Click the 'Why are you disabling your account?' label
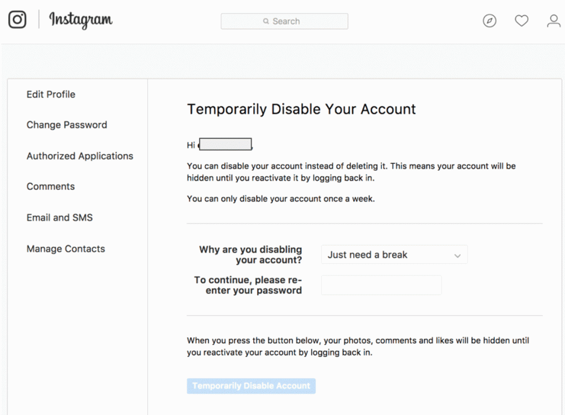565x415 pixels. pyautogui.click(x=251, y=255)
